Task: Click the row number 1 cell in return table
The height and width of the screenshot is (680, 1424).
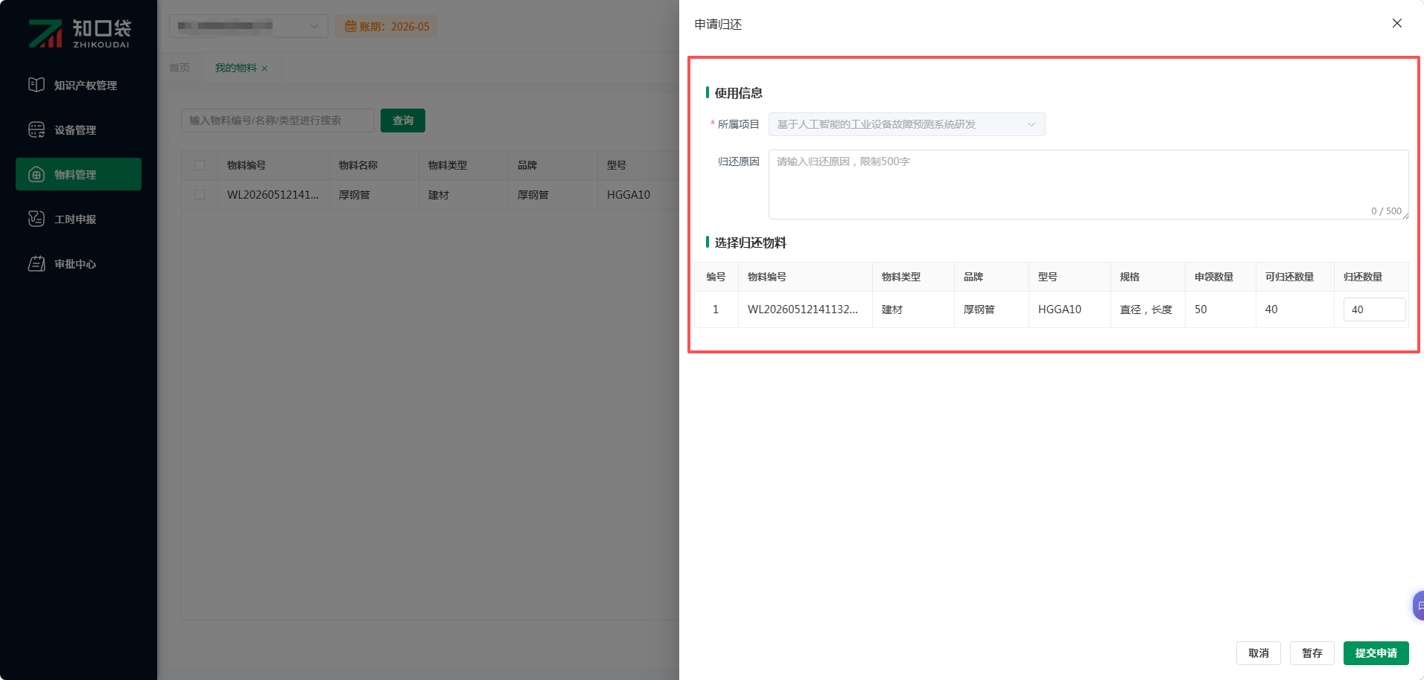Action: pos(716,309)
